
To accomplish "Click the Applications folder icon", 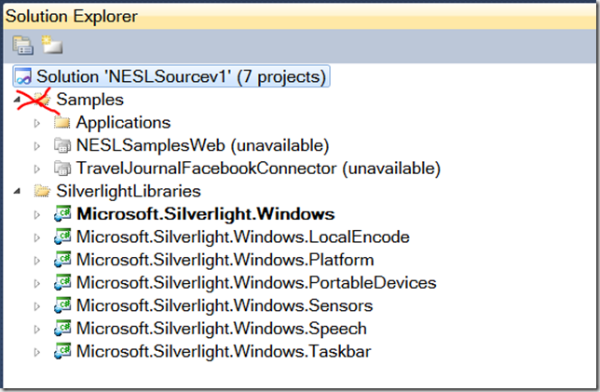I will coord(62,123).
